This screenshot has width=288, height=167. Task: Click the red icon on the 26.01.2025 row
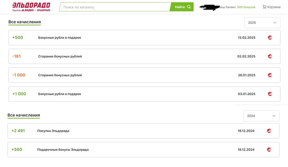(270, 75)
